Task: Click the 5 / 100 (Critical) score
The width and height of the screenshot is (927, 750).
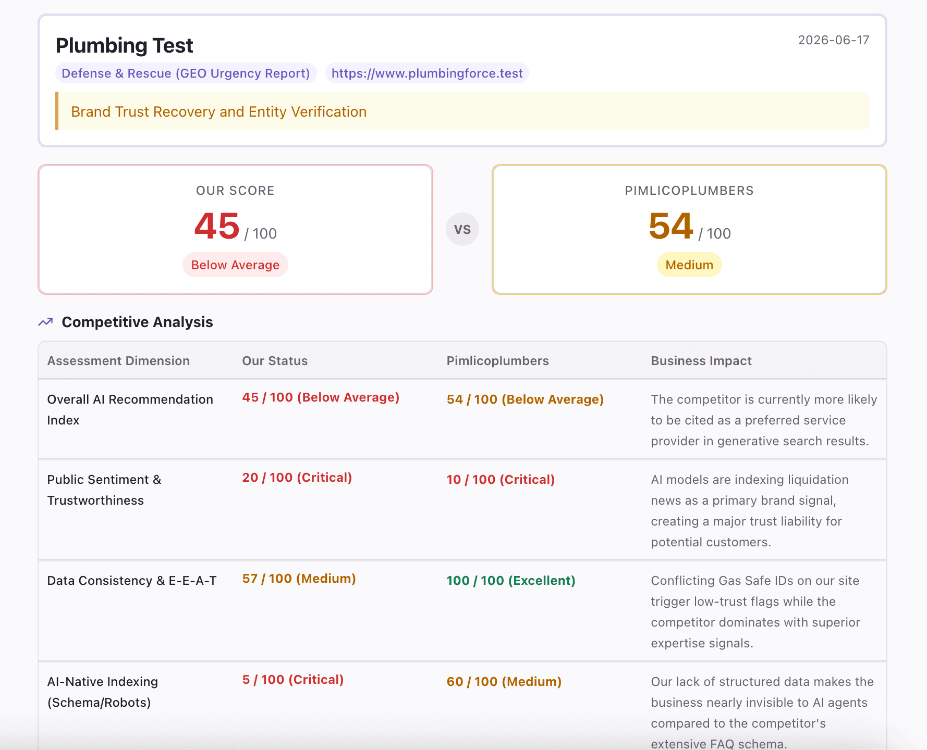Action: (x=293, y=679)
